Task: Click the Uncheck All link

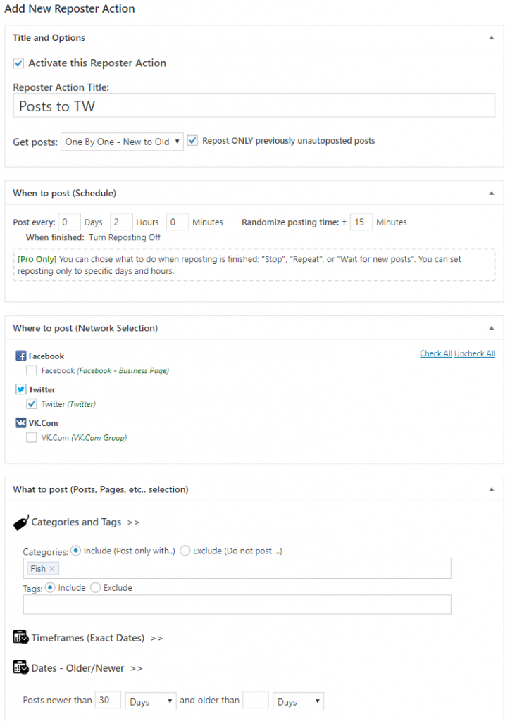Action: click(475, 353)
